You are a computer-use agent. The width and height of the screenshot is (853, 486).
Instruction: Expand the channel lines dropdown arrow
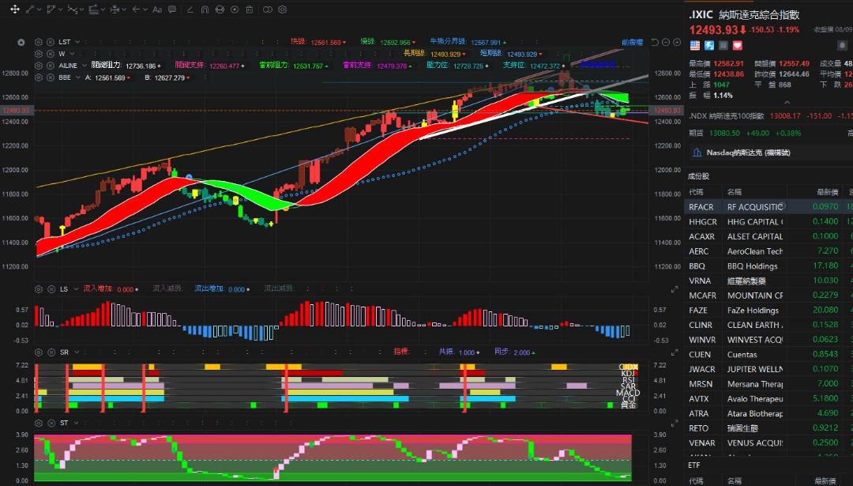[x=103, y=9]
